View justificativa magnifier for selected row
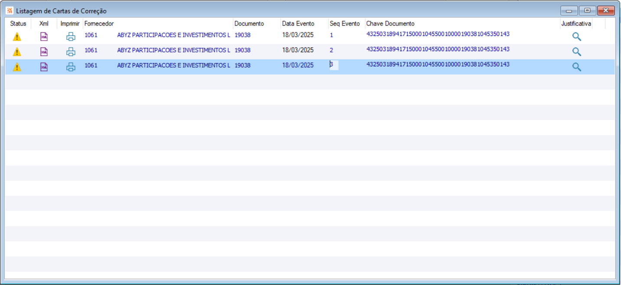 point(576,67)
